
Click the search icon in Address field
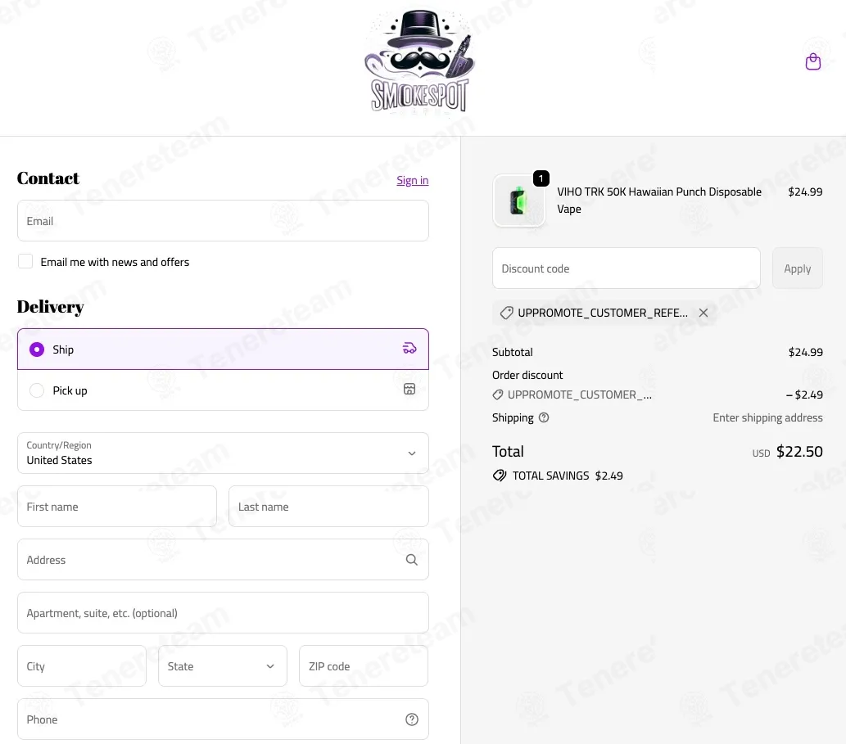pyautogui.click(x=412, y=560)
